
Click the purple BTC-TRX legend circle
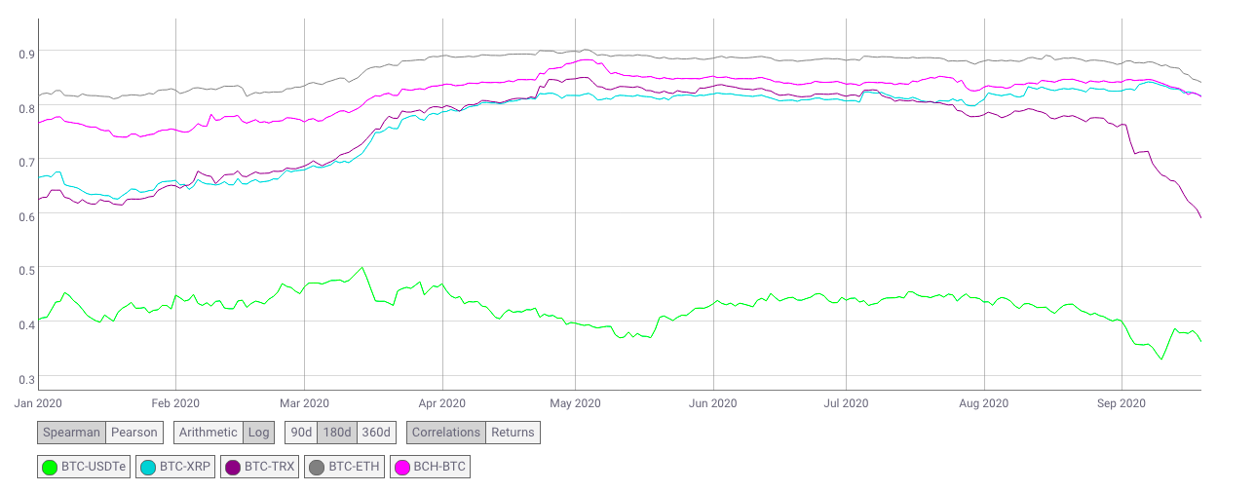[x=233, y=468]
